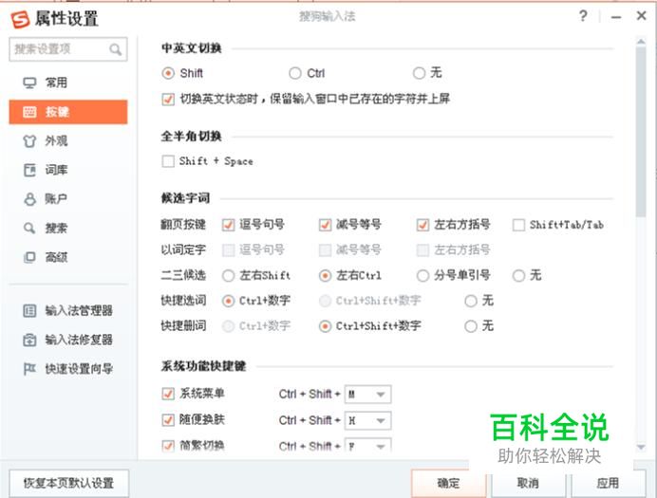The width and height of the screenshot is (657, 498).
Task: Toggle 系统菜单 shortcut checkbox
Action: tap(168, 394)
